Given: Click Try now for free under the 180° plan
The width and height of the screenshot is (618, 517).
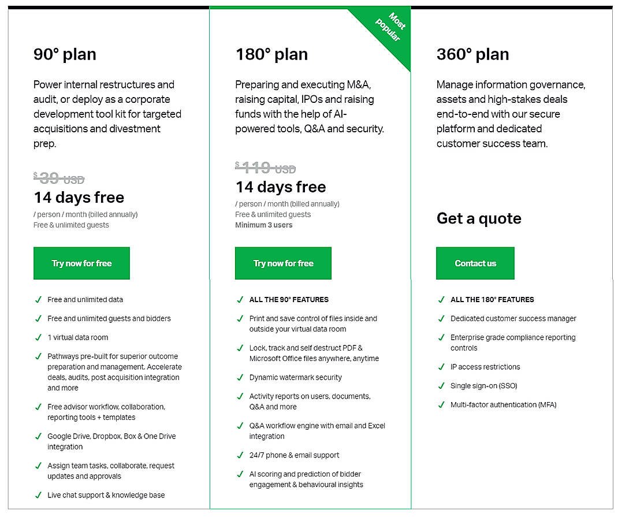Looking at the screenshot, I should tap(283, 263).
